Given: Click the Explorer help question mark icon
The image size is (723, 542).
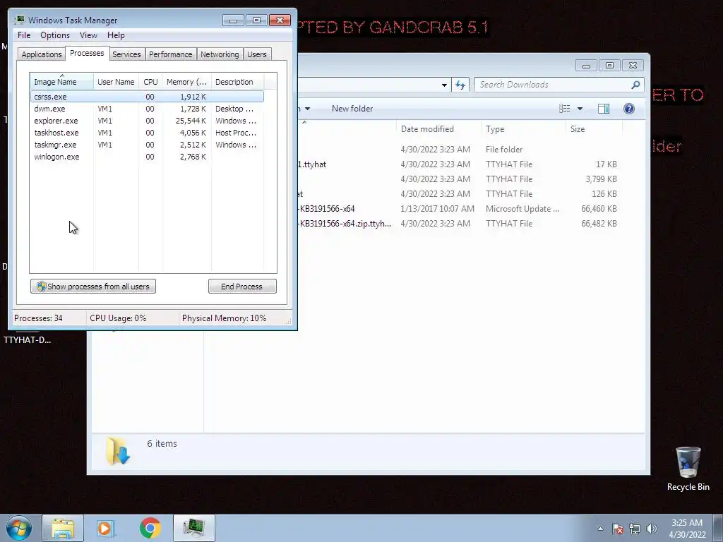Looking at the screenshot, I should (x=629, y=108).
